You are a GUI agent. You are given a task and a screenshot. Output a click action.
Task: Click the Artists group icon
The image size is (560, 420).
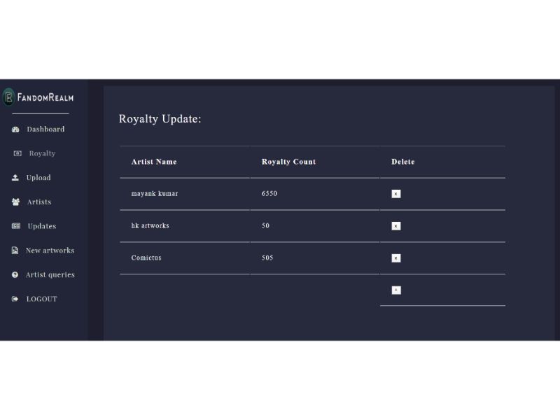(x=15, y=202)
